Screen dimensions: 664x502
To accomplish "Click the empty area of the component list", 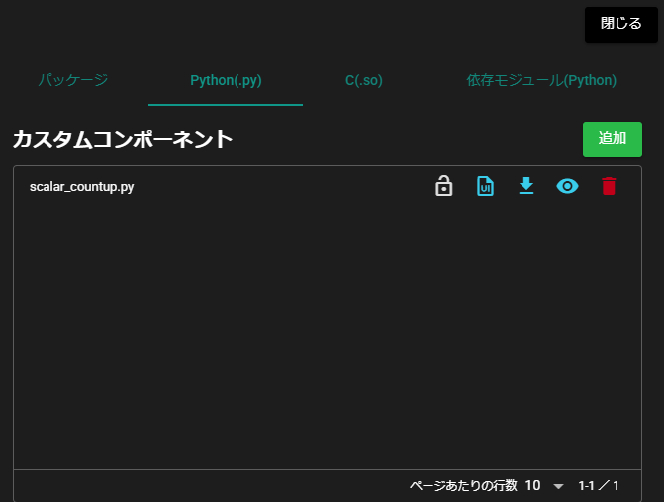I will [327, 337].
